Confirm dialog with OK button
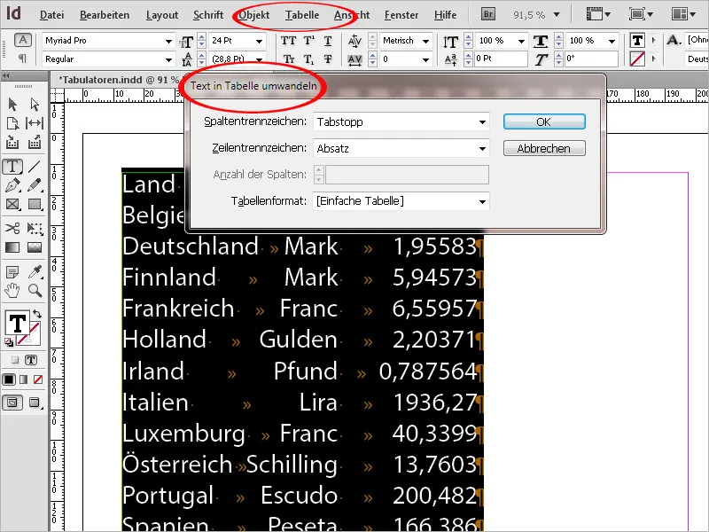The height and width of the screenshot is (532, 709). pos(544,121)
